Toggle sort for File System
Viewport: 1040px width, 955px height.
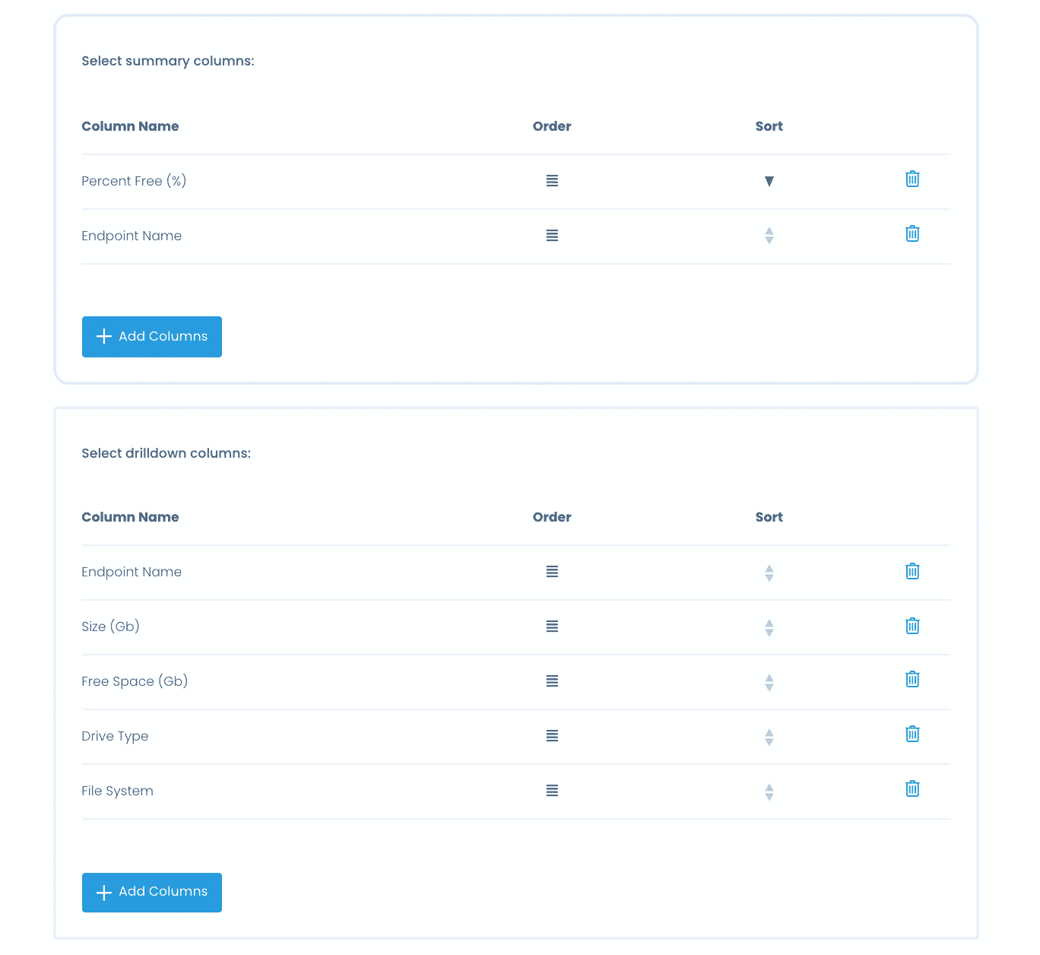tap(769, 792)
